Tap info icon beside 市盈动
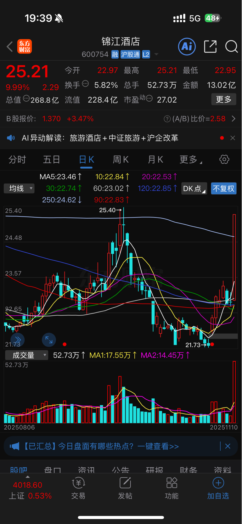Viewport: 242px width, 524px height. [149, 99]
